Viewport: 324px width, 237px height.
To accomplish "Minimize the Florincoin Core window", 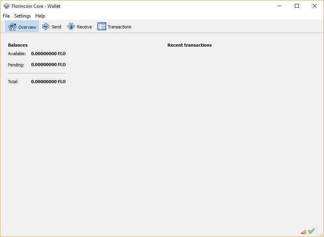I will tap(279, 6).
